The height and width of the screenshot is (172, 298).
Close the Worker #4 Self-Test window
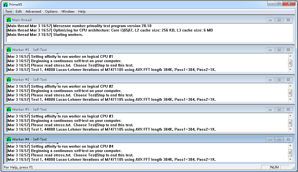click(x=288, y=139)
